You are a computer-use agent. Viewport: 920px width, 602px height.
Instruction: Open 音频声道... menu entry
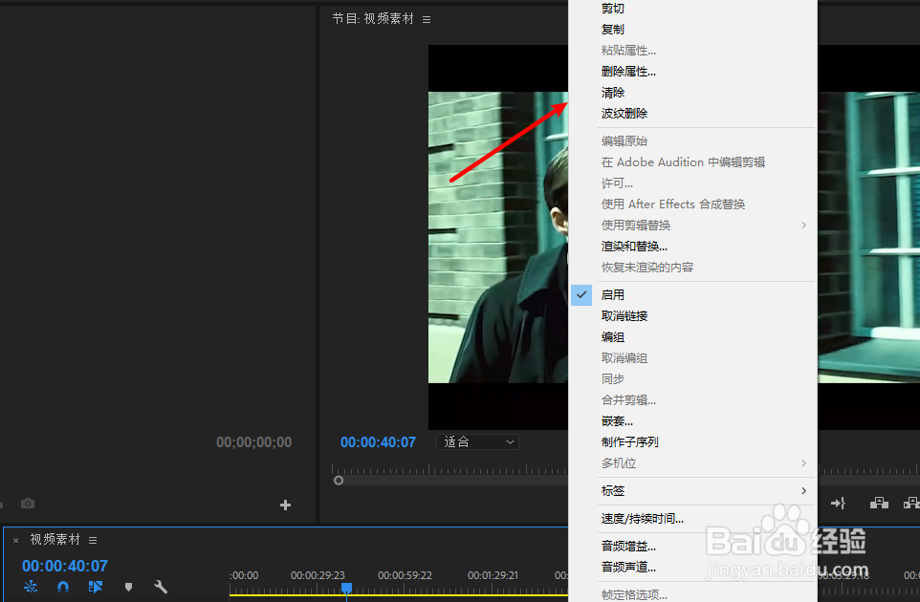(628, 568)
